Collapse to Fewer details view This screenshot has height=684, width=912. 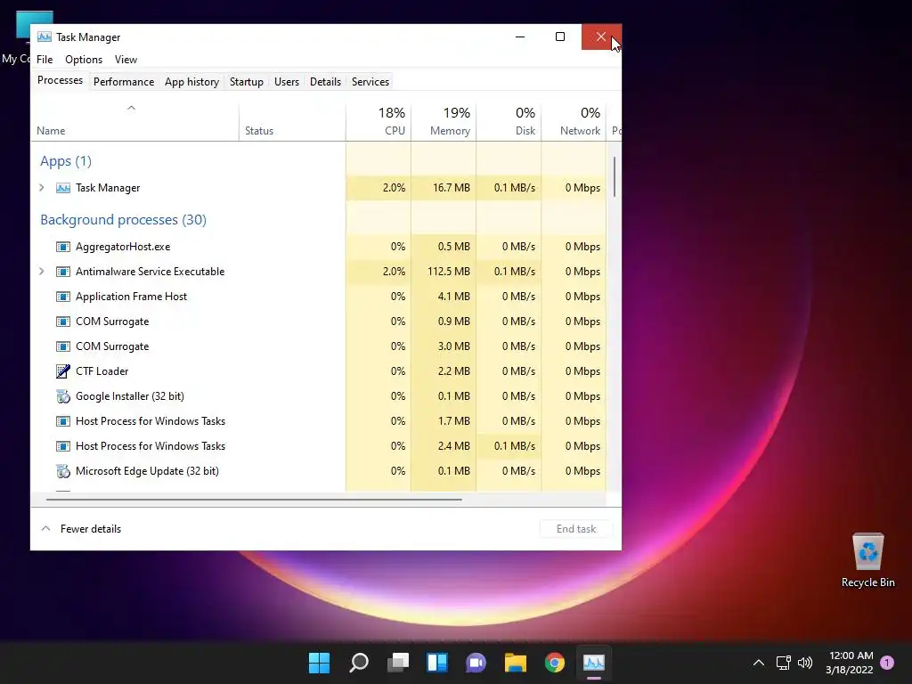pyautogui.click(x=81, y=529)
